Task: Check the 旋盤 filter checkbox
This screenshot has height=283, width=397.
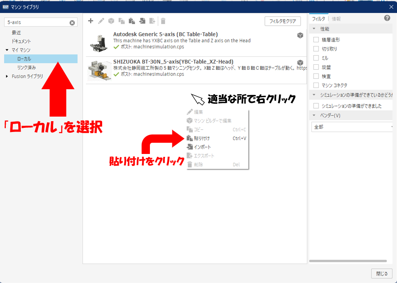Action: (x=316, y=67)
